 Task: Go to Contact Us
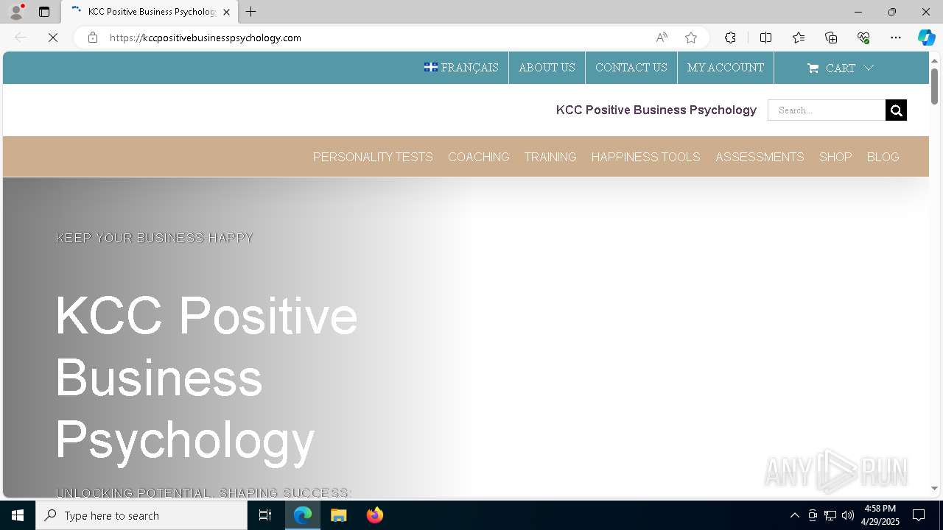click(631, 68)
